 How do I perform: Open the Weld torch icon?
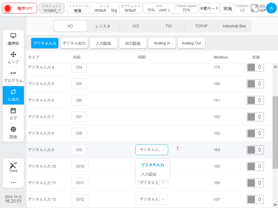click(13, 165)
